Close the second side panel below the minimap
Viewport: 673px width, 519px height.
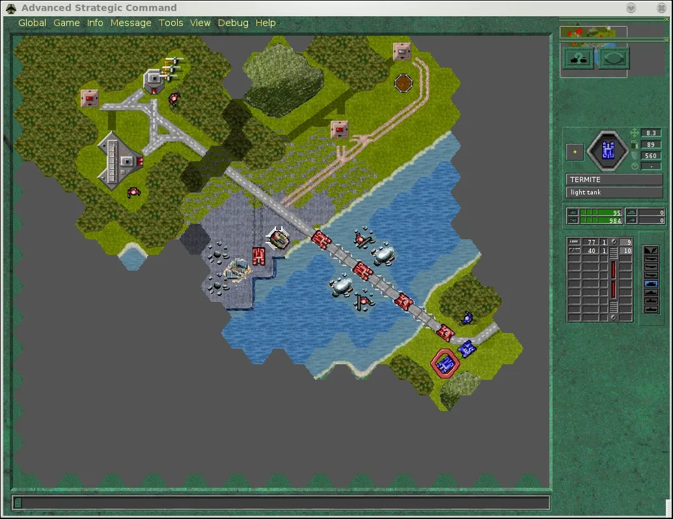(x=666, y=40)
